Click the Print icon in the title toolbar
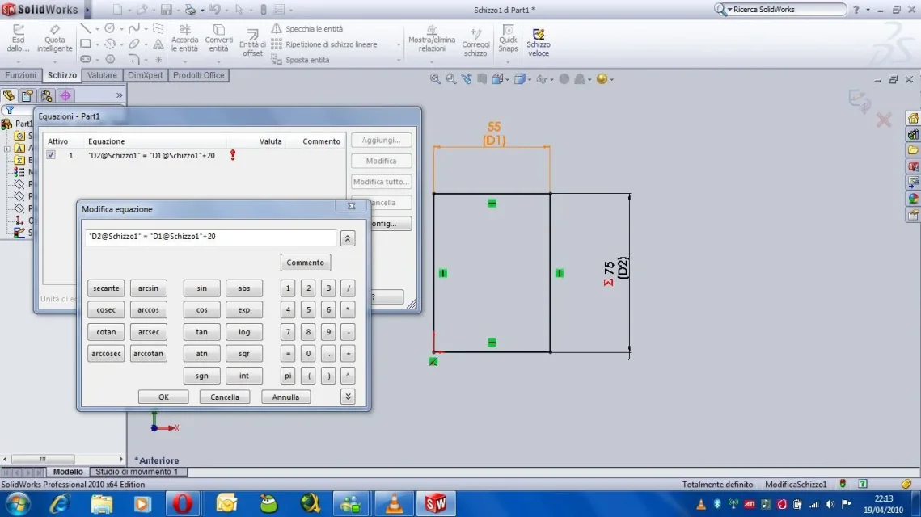921x517 pixels. (x=190, y=10)
